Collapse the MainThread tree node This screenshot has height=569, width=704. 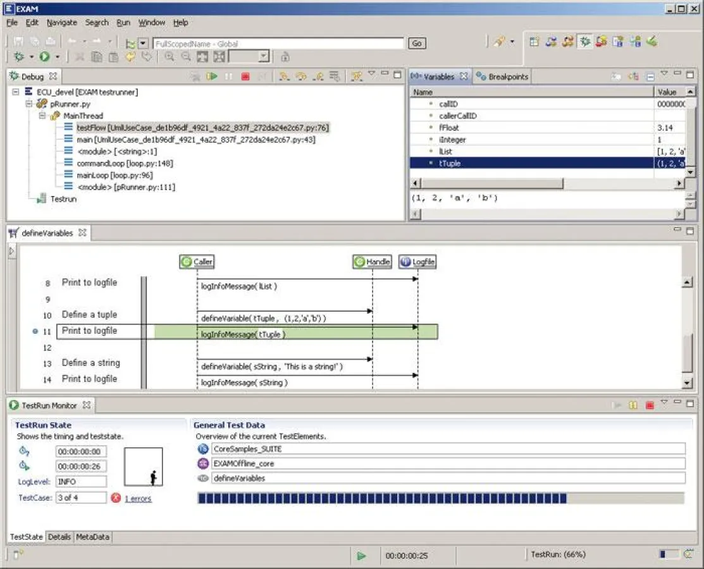point(42,116)
